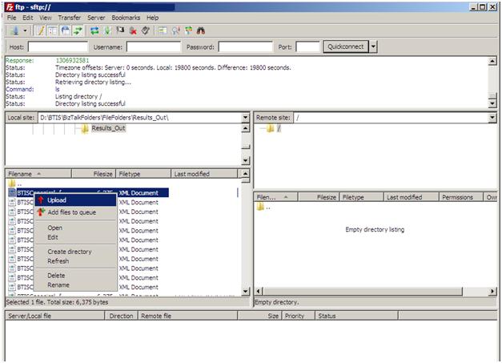This screenshot has width=502, height=363.
Task: Click the Direction queue column header
Action: coord(122,316)
